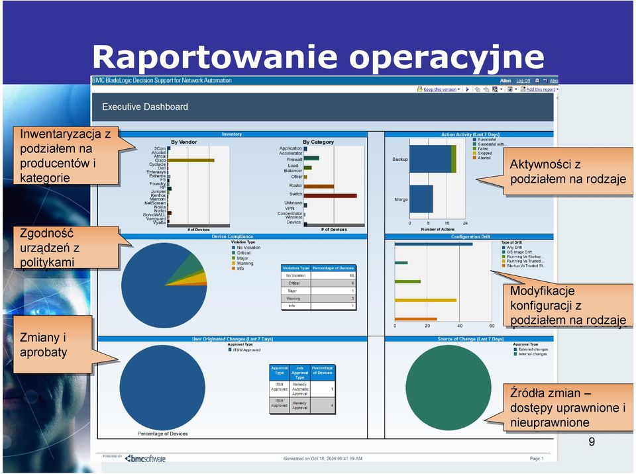Click the Action Activity (Last 7 Days) header
Viewport: 636px width, 474px height.
pyautogui.click(x=470, y=134)
